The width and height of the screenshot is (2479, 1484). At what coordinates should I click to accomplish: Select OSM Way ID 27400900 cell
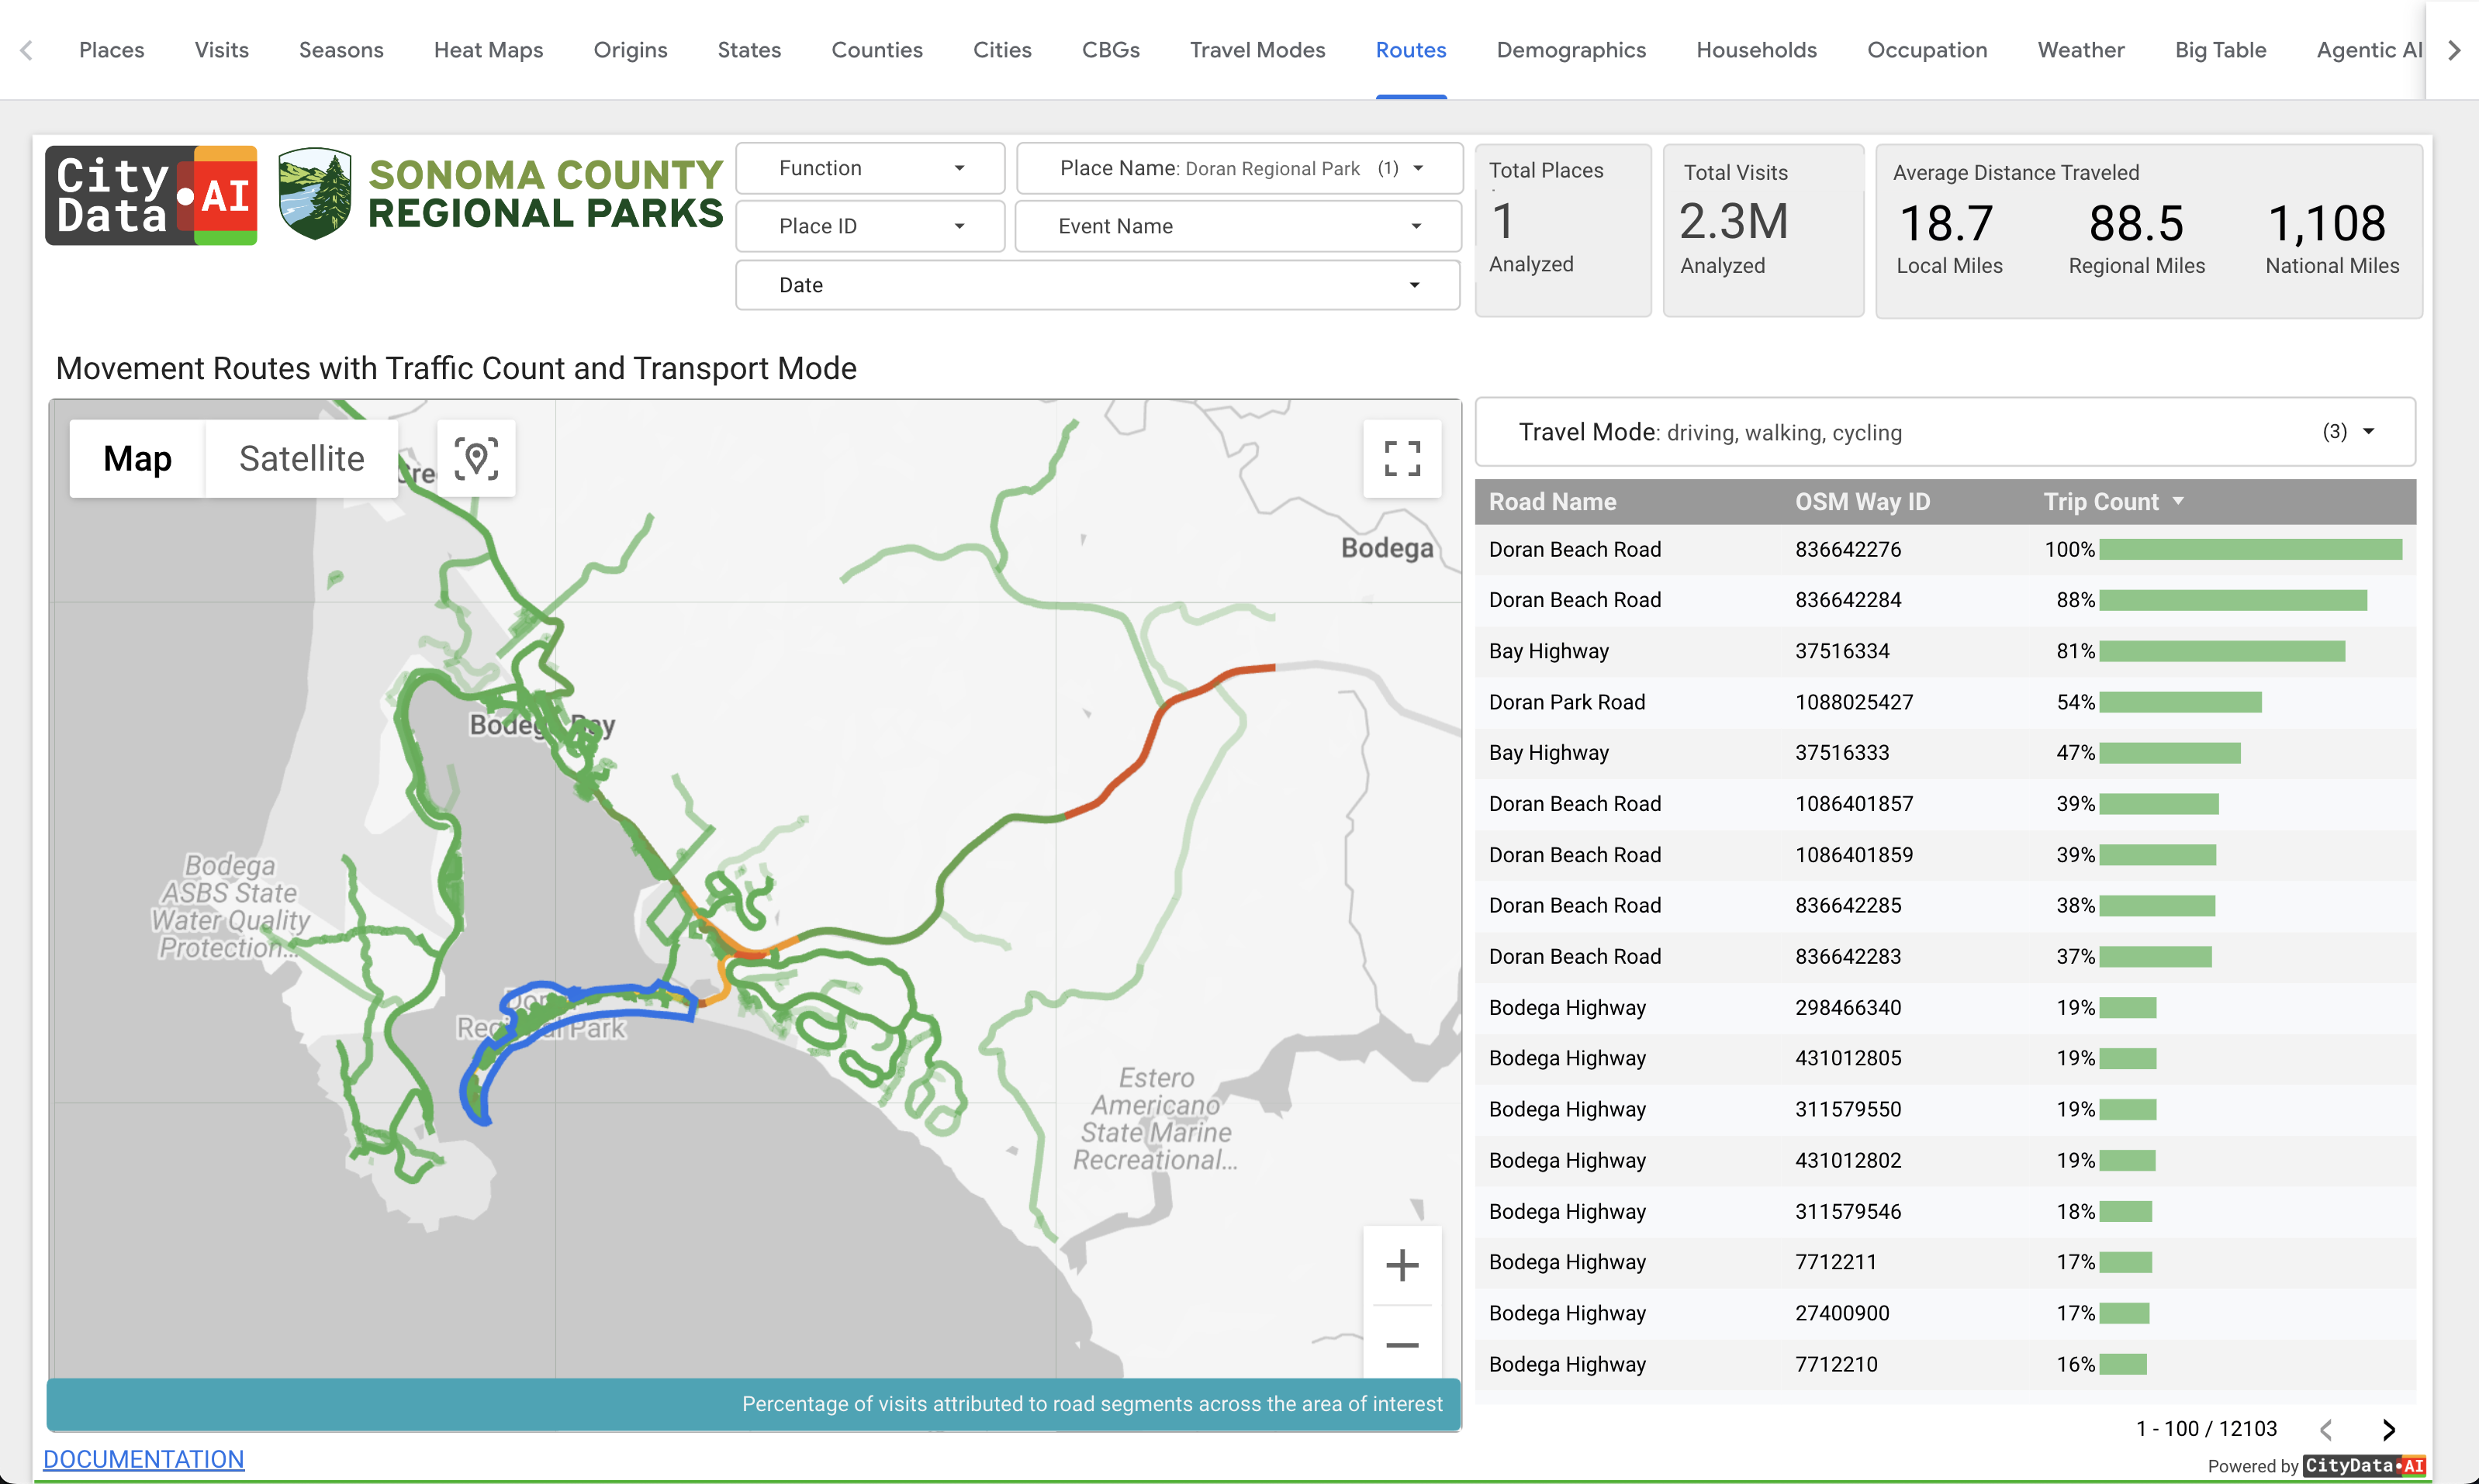pyautogui.click(x=1841, y=1313)
